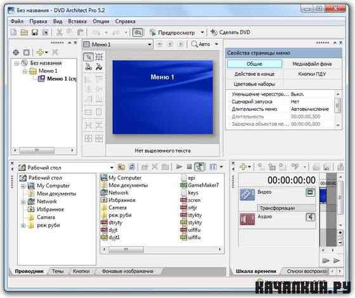Open the Вид menu
Image resolution: width=355 pixels, height=298 pixels.
coord(58,22)
